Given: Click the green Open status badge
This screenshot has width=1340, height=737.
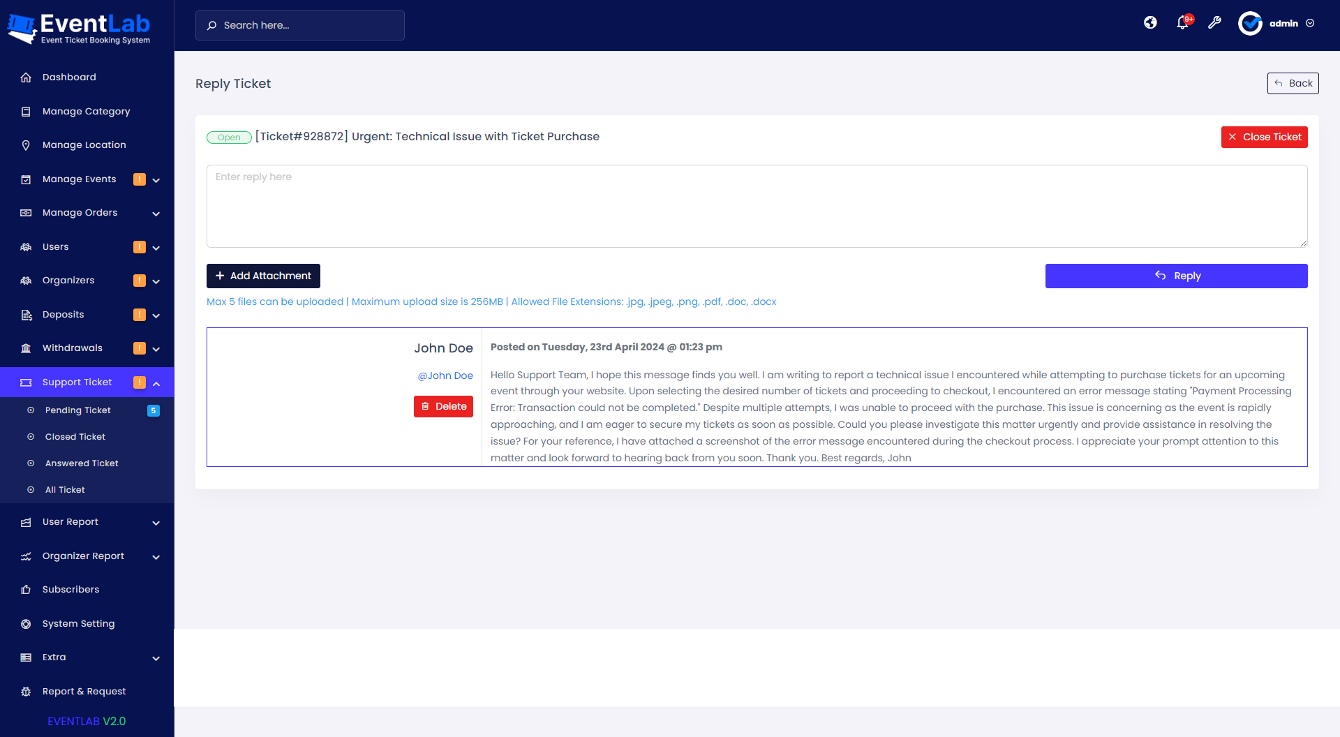Looking at the screenshot, I should click(229, 137).
